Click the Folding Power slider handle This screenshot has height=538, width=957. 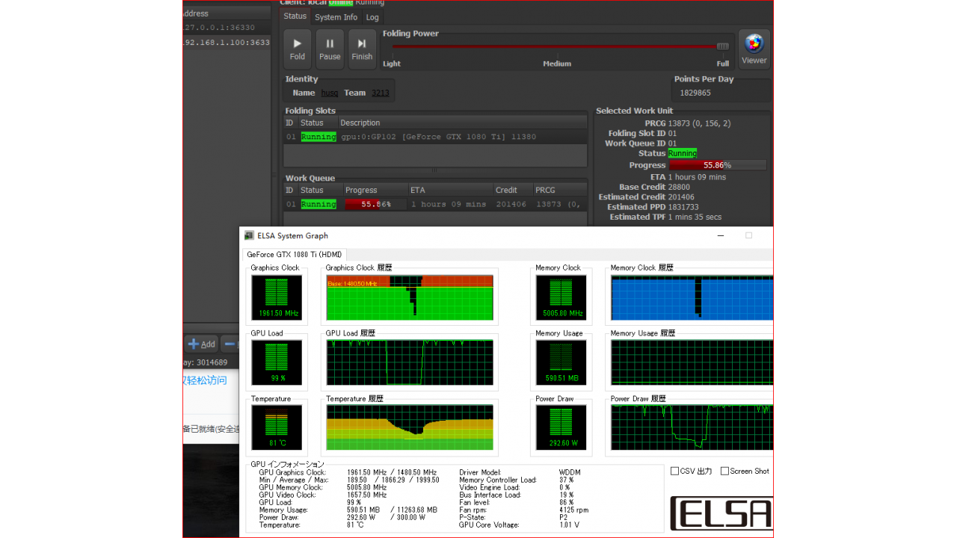coord(722,46)
